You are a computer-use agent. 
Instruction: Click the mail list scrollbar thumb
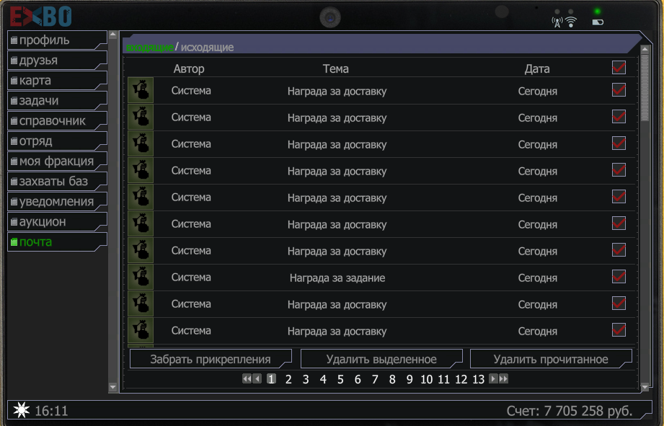click(645, 88)
